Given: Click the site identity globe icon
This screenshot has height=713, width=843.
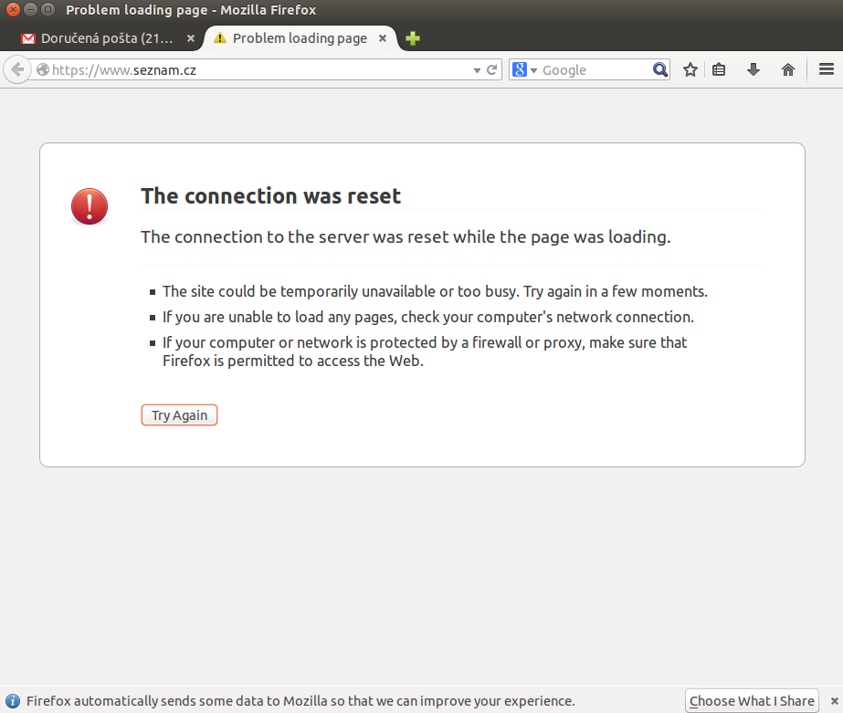Looking at the screenshot, I should 43,70.
